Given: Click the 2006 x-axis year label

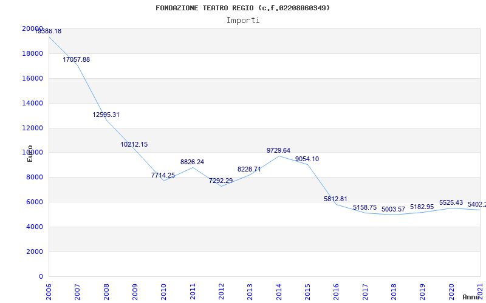Looking at the screenshot, I should pos(49,292).
